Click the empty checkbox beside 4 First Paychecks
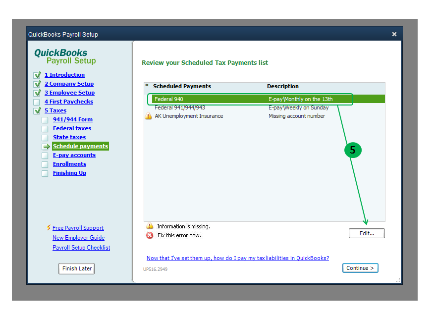This screenshot has height=315, width=434. coord(37,102)
